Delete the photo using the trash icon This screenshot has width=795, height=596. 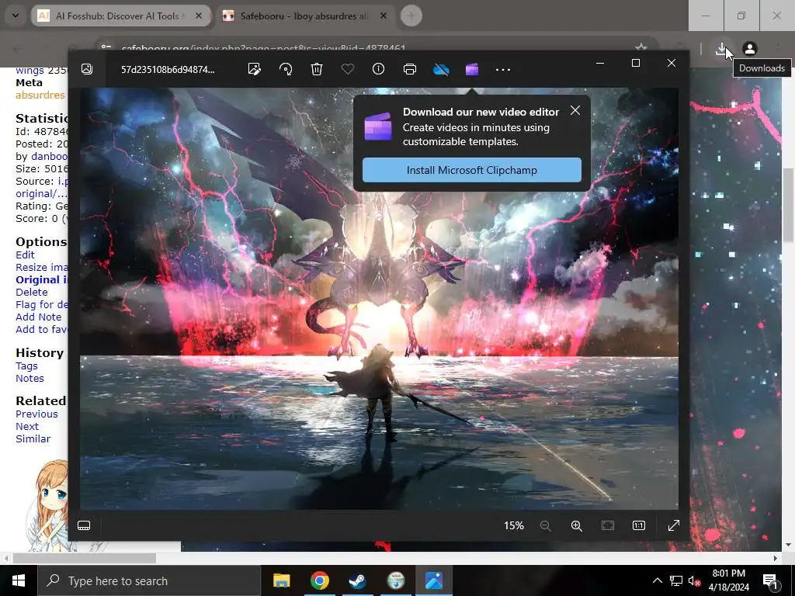[317, 69]
